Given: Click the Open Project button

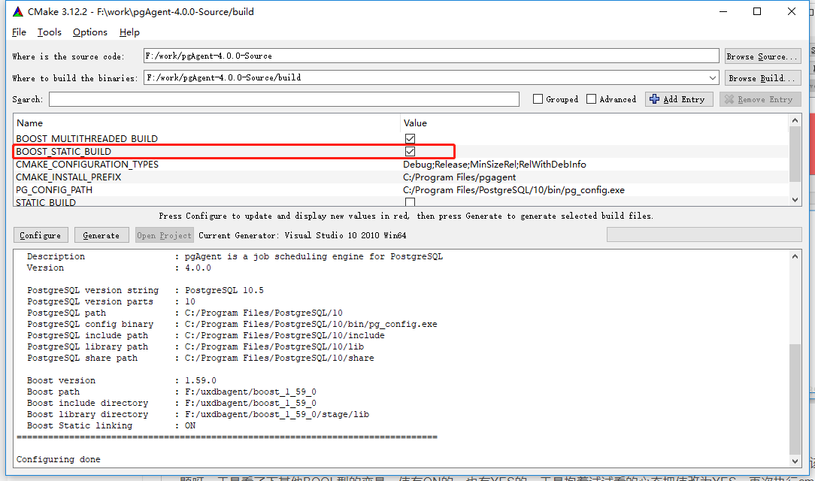Looking at the screenshot, I should [164, 235].
